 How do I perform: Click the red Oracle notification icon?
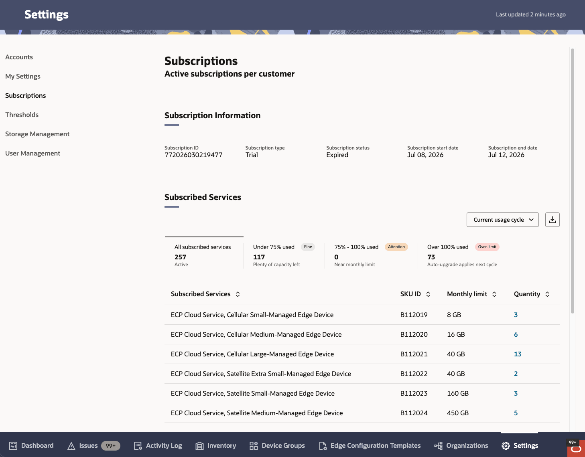tap(576, 449)
